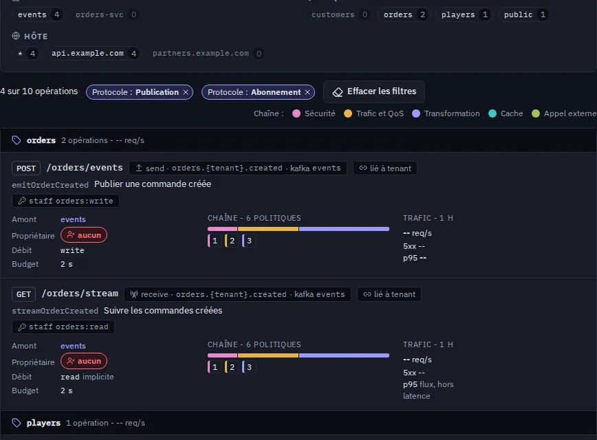Click the key icon beside staff orders:write

pyautogui.click(x=22, y=201)
